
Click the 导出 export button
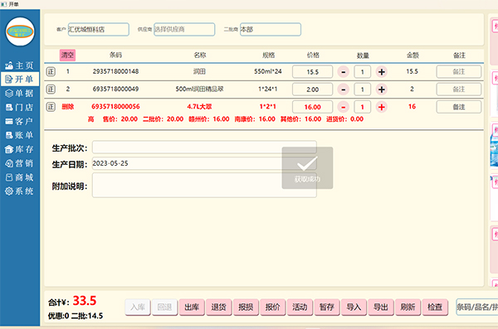(381, 307)
